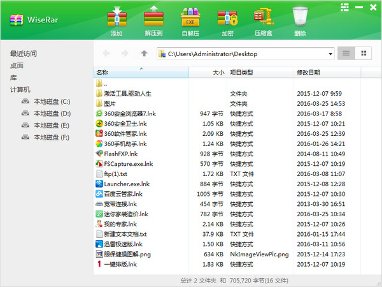Select the 360安全浏览器7.lnk file
The image size is (382, 287).
227,114
